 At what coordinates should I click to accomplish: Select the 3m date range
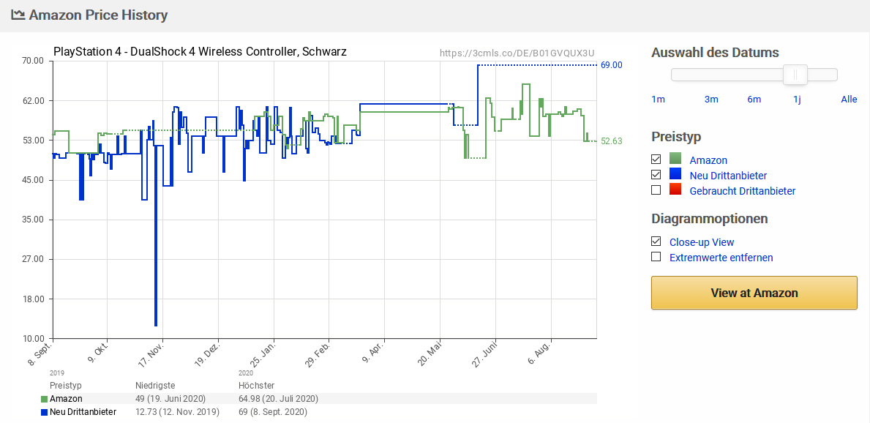point(711,100)
